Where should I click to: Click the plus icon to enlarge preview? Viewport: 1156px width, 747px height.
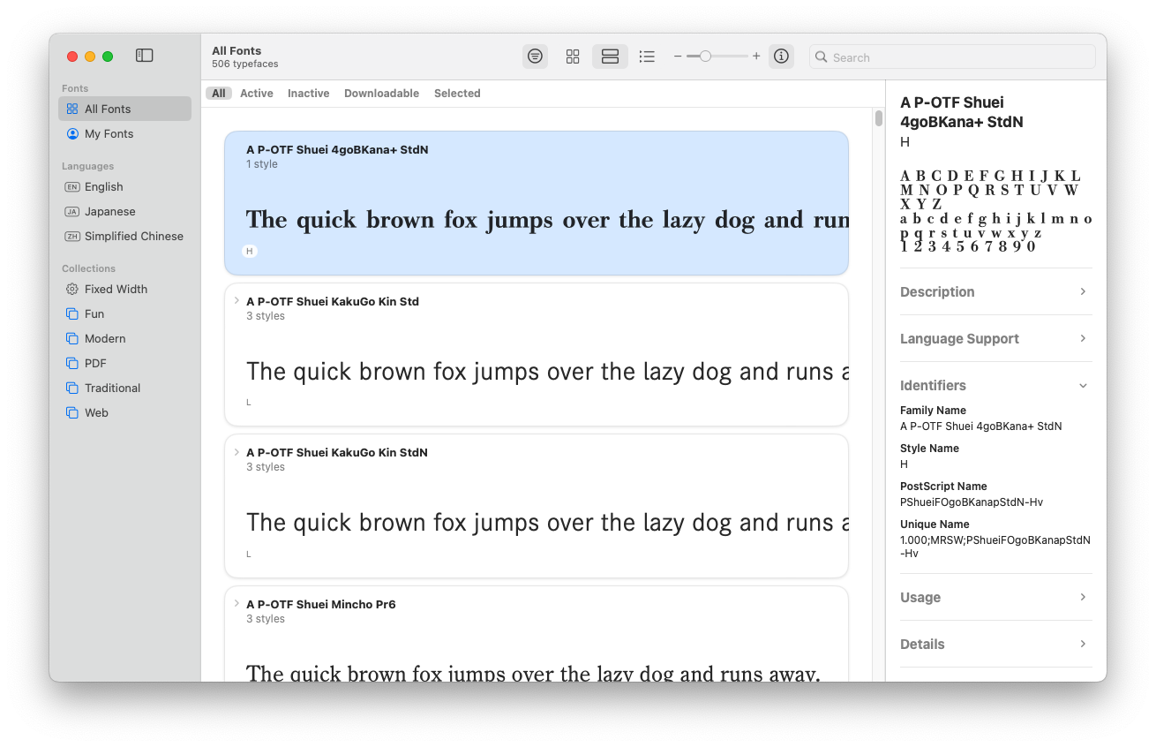point(756,57)
